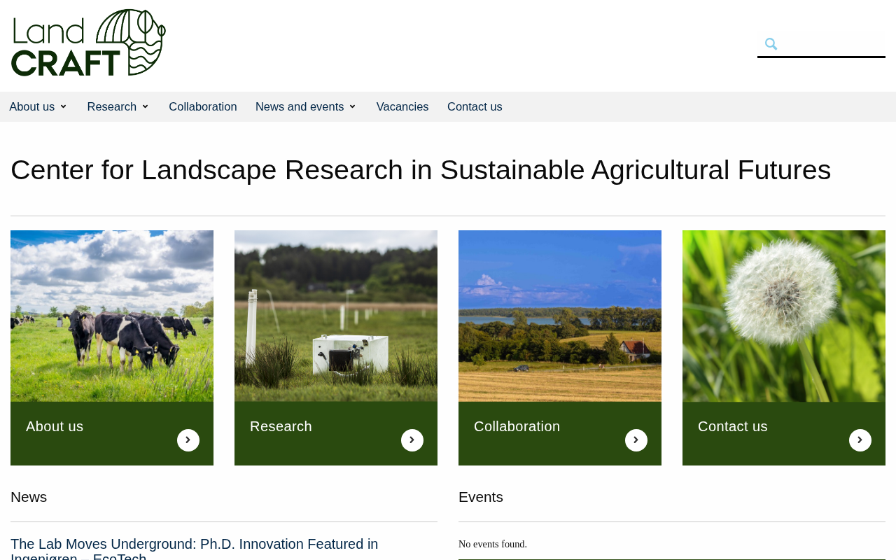Click the arrow button on About us card
This screenshot has width=896, height=560.
[x=188, y=440]
